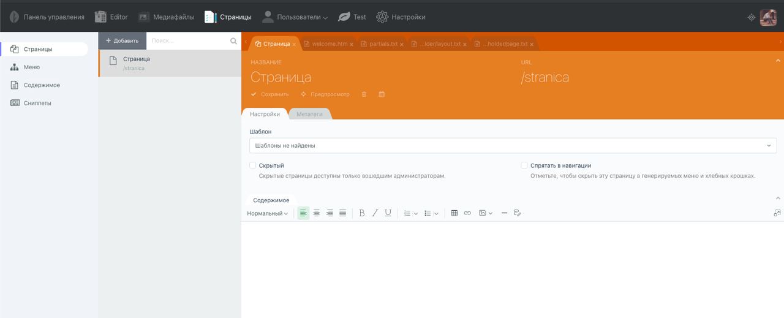Viewport: 784px width, 318px height.
Task: Open the insert image dropdown
Action: [x=486, y=213]
